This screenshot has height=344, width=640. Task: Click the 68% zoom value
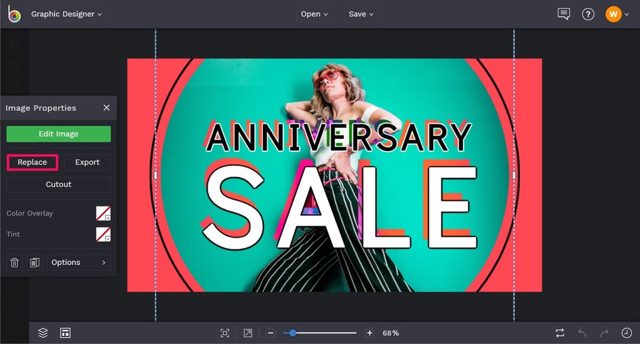pos(391,333)
